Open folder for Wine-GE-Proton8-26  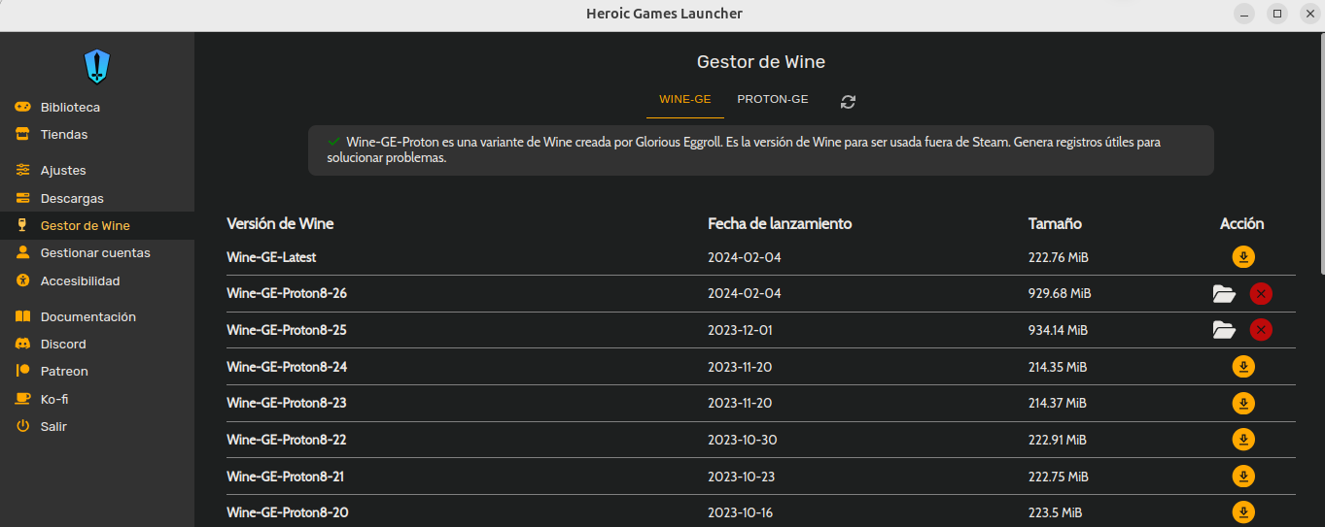click(x=1224, y=293)
